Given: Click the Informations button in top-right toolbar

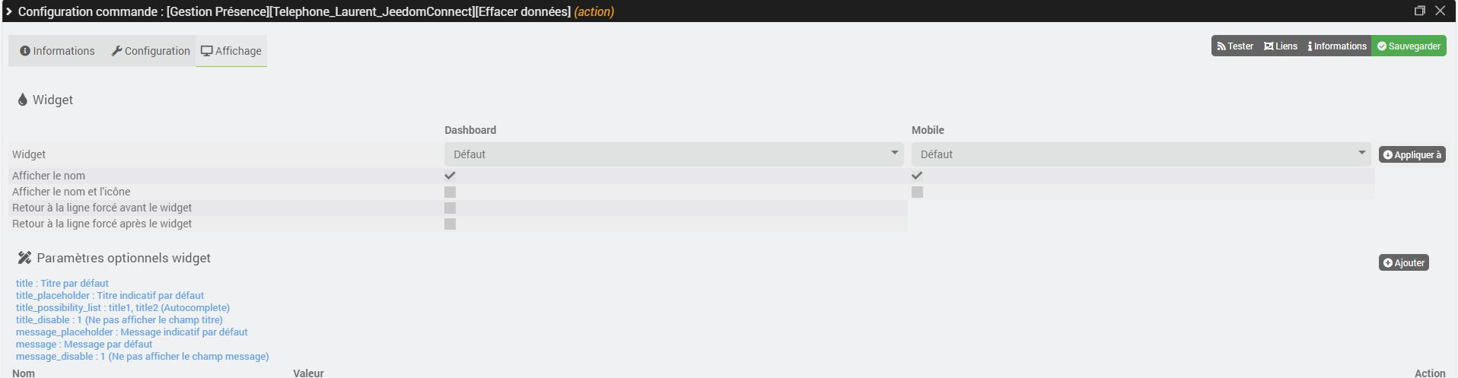Looking at the screenshot, I should (1337, 46).
